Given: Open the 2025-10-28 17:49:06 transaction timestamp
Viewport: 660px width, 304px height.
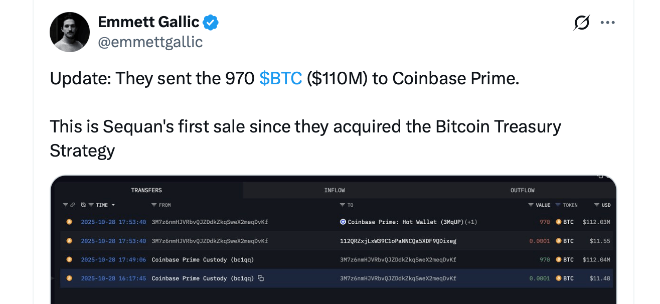Looking at the screenshot, I should click(x=113, y=259).
